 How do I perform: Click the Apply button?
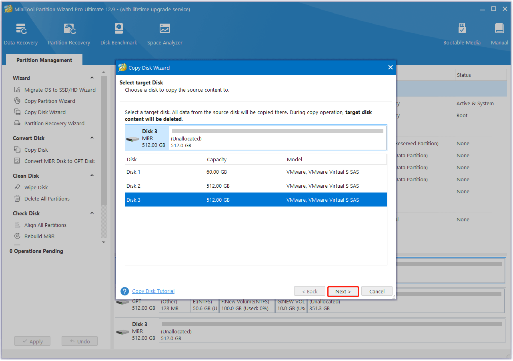[x=32, y=341]
